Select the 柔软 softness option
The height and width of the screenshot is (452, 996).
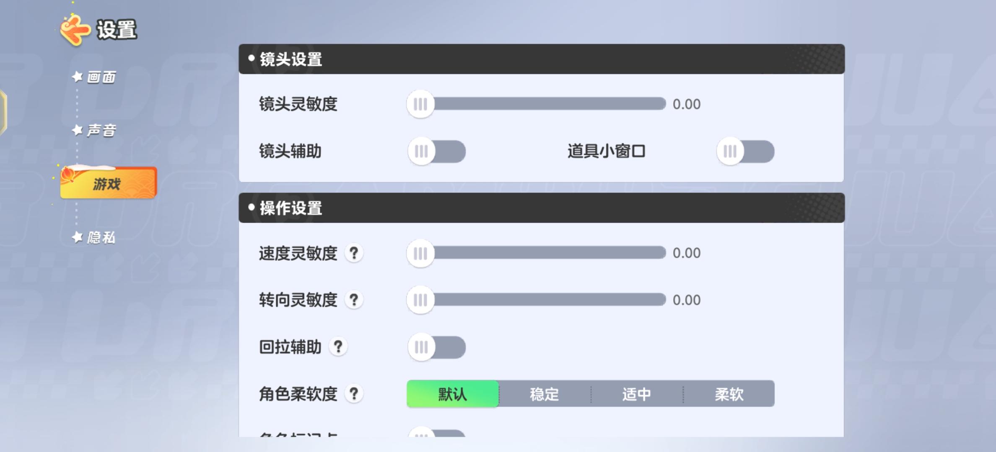tap(729, 394)
